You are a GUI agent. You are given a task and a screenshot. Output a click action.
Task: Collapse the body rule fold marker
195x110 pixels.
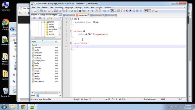click(x=71, y=19)
